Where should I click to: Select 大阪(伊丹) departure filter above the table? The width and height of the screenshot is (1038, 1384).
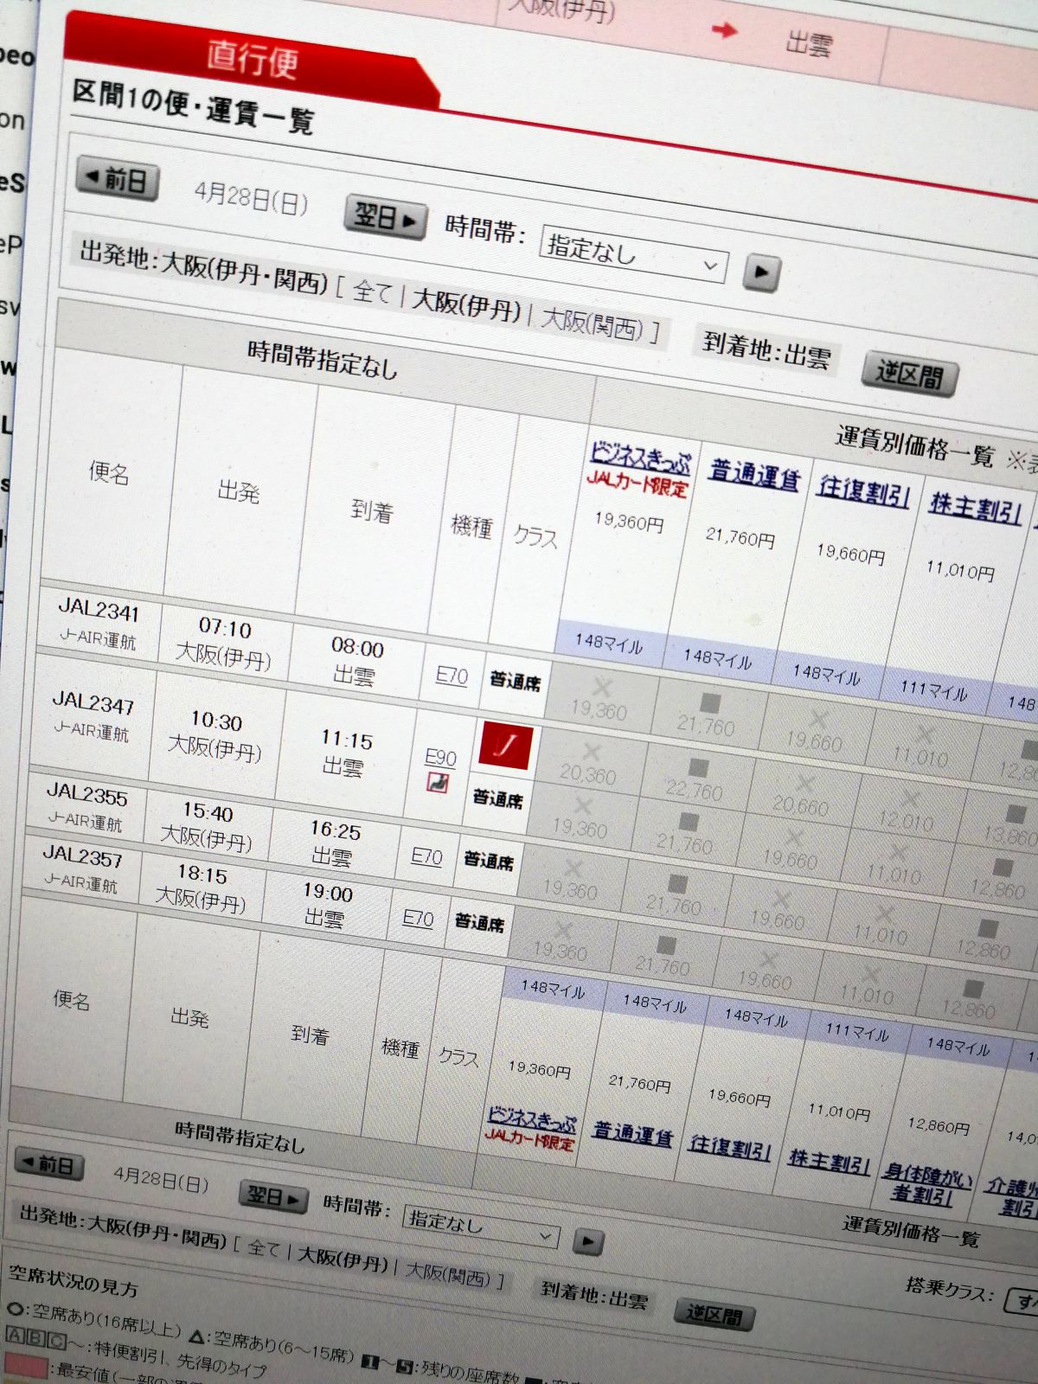click(x=466, y=306)
